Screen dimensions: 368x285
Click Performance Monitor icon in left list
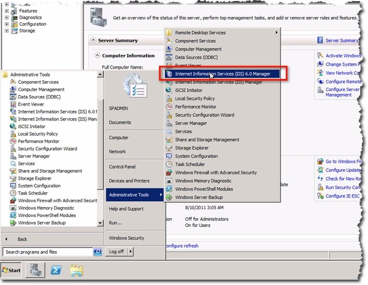tap(13, 141)
